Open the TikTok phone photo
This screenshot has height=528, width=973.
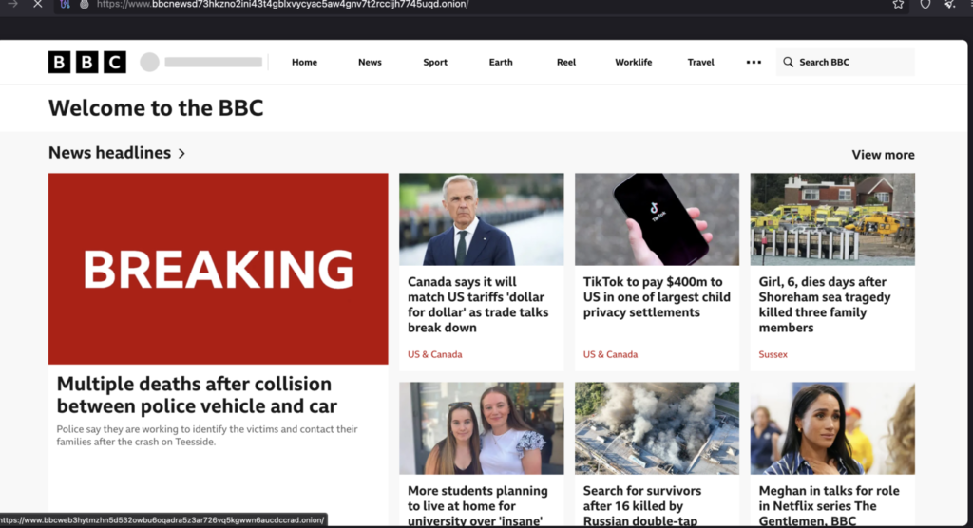pos(657,219)
